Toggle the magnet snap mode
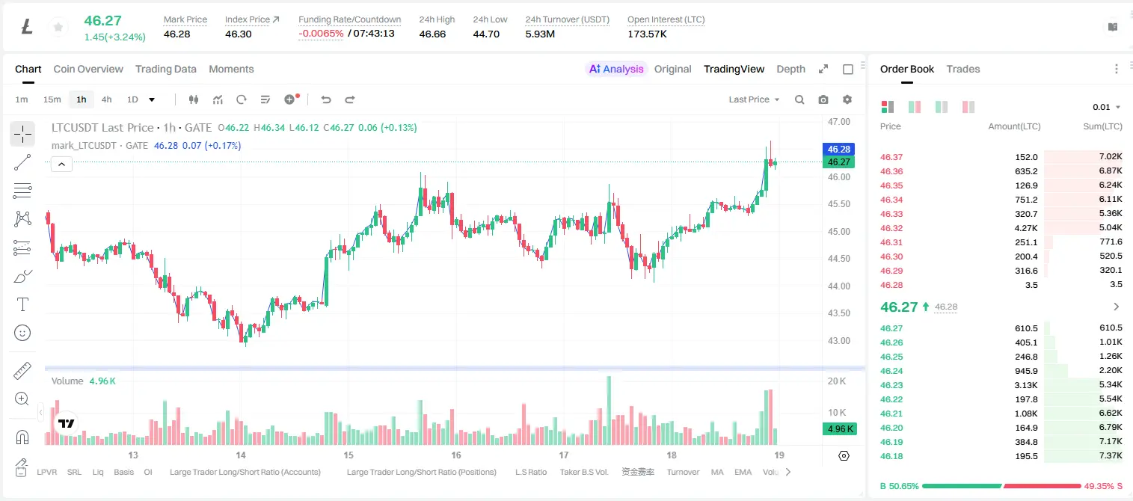Screen dimensions: 1133x501 pyautogui.click(x=22, y=436)
